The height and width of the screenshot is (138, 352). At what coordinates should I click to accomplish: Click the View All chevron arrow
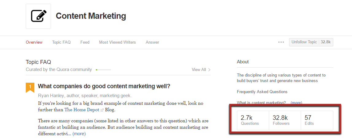pos(209,70)
